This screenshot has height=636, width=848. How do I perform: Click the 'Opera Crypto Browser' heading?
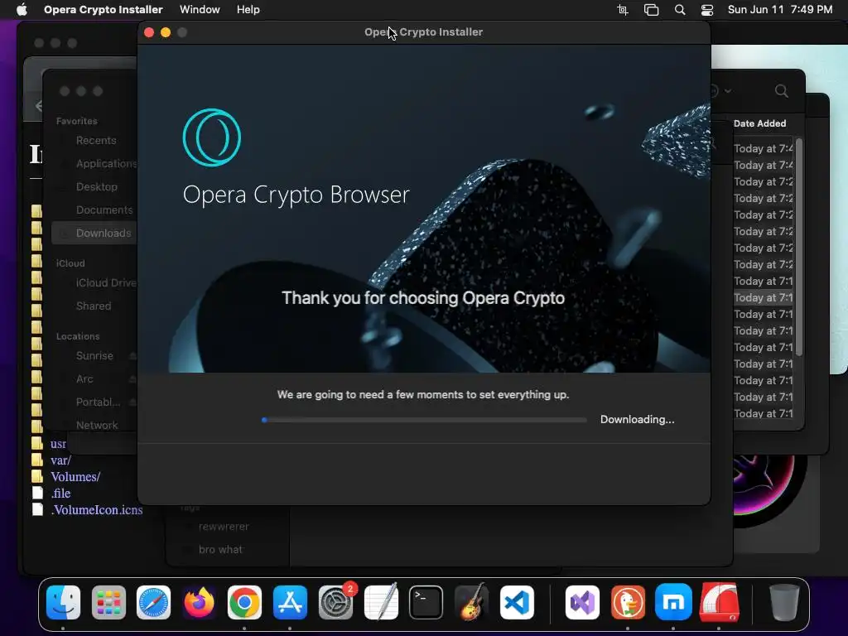296,195
